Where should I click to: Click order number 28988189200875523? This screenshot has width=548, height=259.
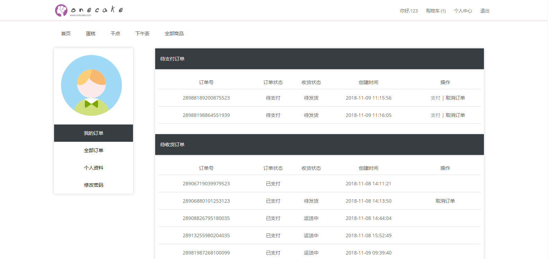click(x=206, y=98)
